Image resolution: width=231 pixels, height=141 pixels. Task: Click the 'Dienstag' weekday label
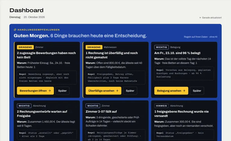[x=15, y=17]
